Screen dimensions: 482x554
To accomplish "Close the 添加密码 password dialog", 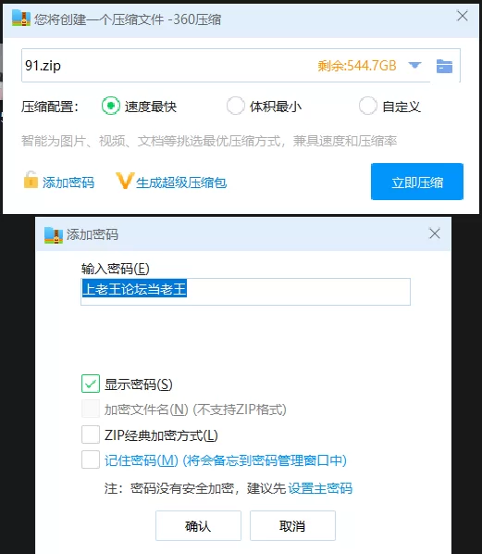I will pyautogui.click(x=435, y=233).
